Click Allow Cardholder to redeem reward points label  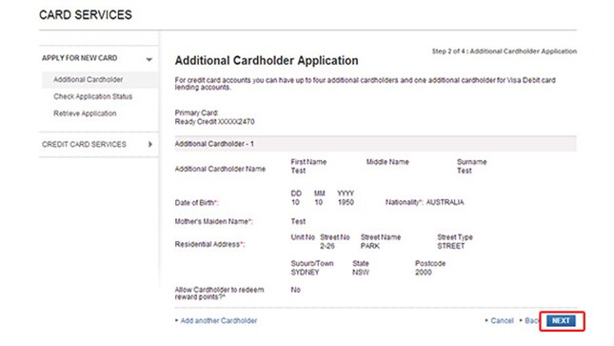pos(219,294)
